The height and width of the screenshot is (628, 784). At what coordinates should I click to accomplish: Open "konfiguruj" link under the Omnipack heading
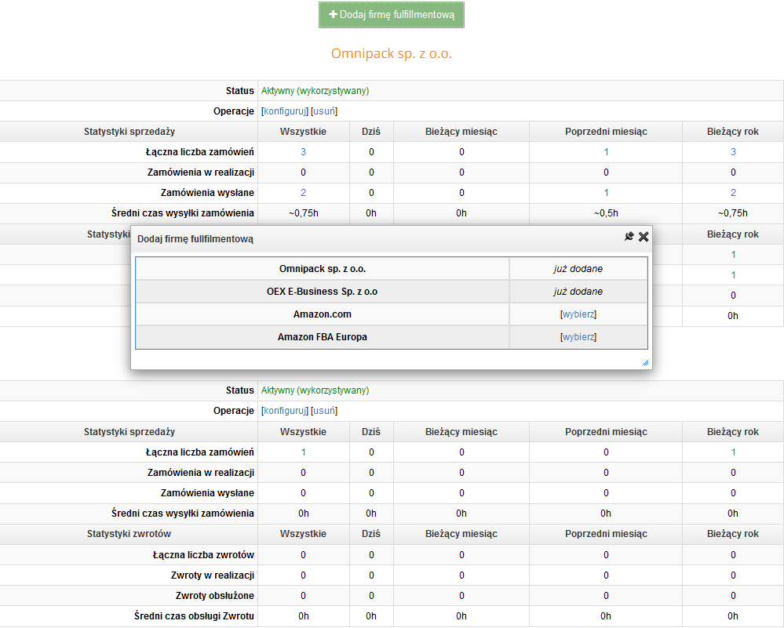(285, 111)
